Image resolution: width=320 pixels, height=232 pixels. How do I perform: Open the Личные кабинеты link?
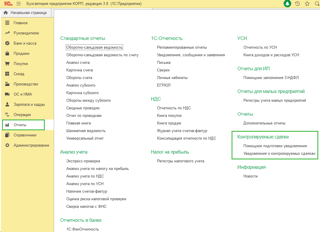172,78
